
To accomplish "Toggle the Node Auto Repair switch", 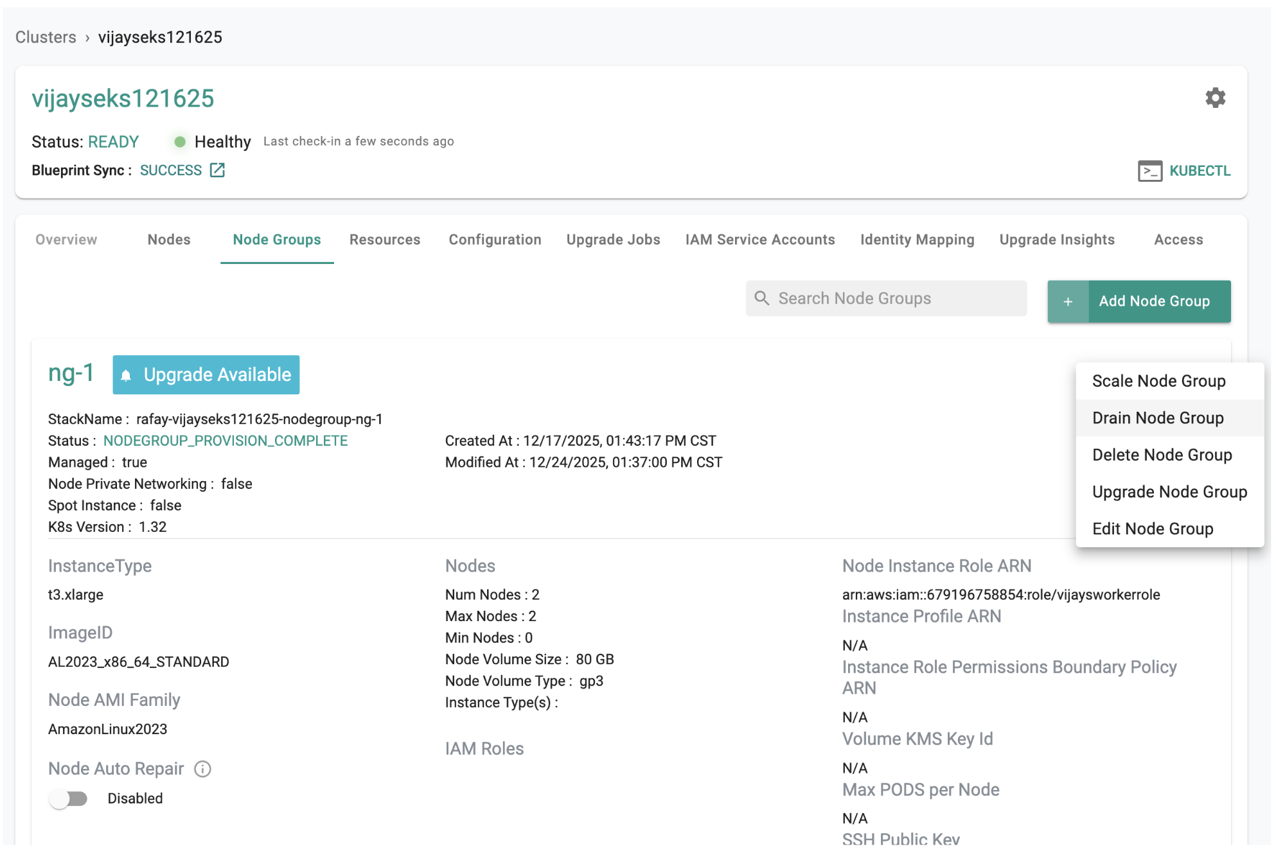I will pyautogui.click(x=69, y=798).
